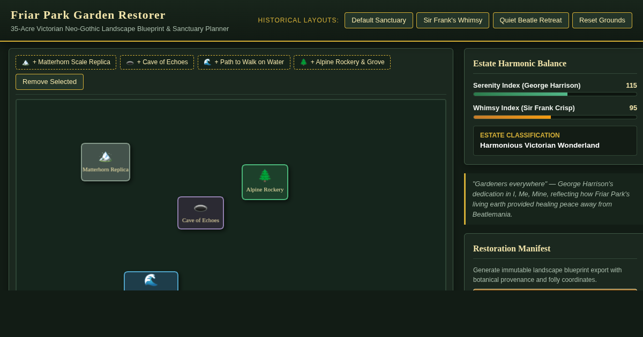Reset Grounds to clear the blueprint

point(602,20)
